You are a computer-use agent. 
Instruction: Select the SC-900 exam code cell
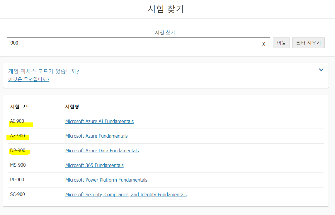(x=18, y=194)
